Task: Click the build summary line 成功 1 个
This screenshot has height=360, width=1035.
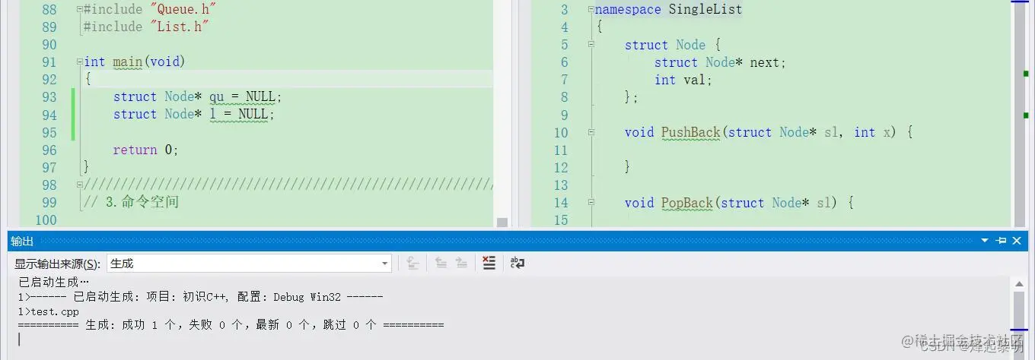Action: [x=231, y=324]
